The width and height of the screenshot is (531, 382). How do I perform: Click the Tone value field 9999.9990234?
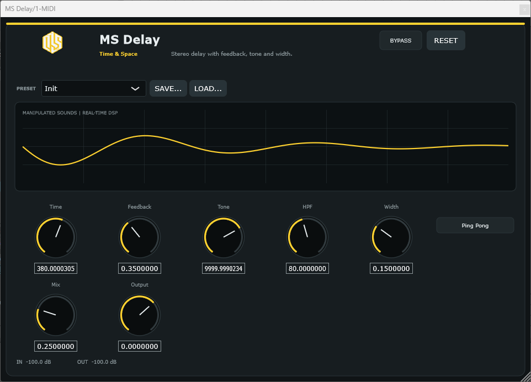click(x=224, y=268)
